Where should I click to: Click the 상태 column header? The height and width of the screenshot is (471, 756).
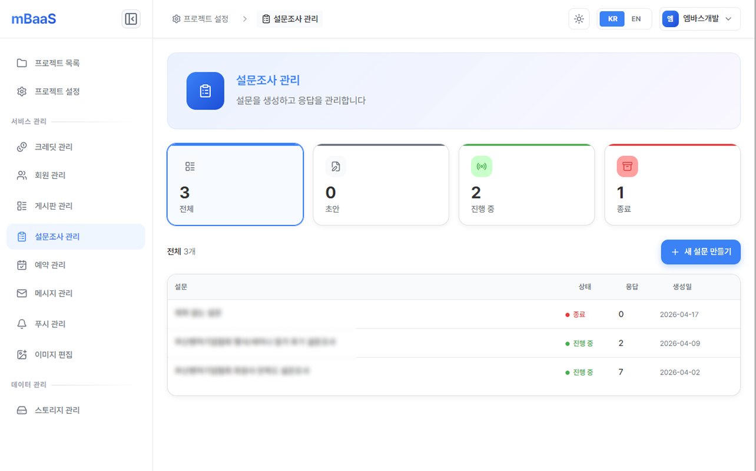pyautogui.click(x=585, y=287)
